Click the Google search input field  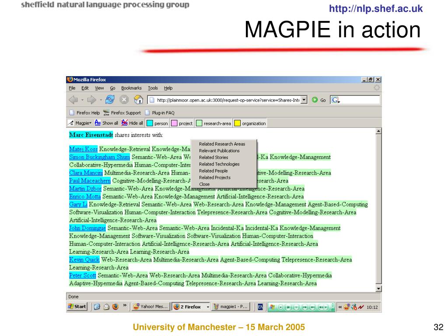click(360, 100)
